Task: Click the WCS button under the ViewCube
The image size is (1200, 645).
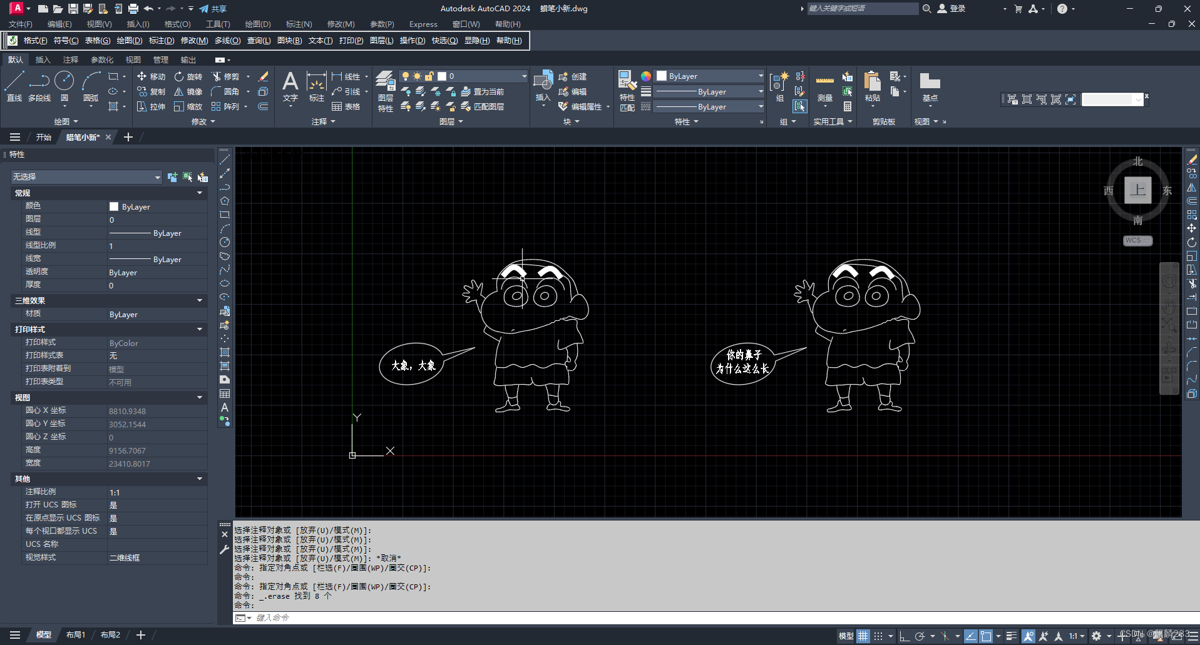Action: pyautogui.click(x=1137, y=240)
